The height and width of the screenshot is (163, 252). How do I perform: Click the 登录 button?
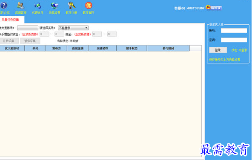click(x=218, y=50)
